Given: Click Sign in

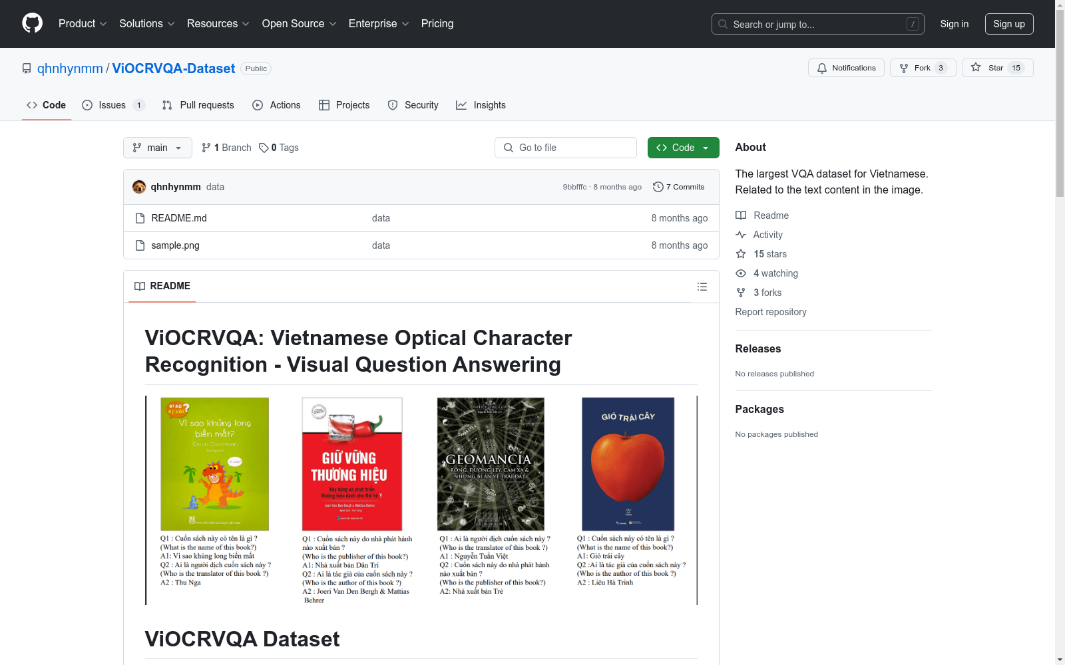Looking at the screenshot, I should [x=955, y=24].
